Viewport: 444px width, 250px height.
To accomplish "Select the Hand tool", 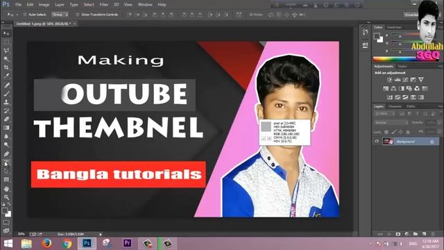I will [x=6, y=189].
